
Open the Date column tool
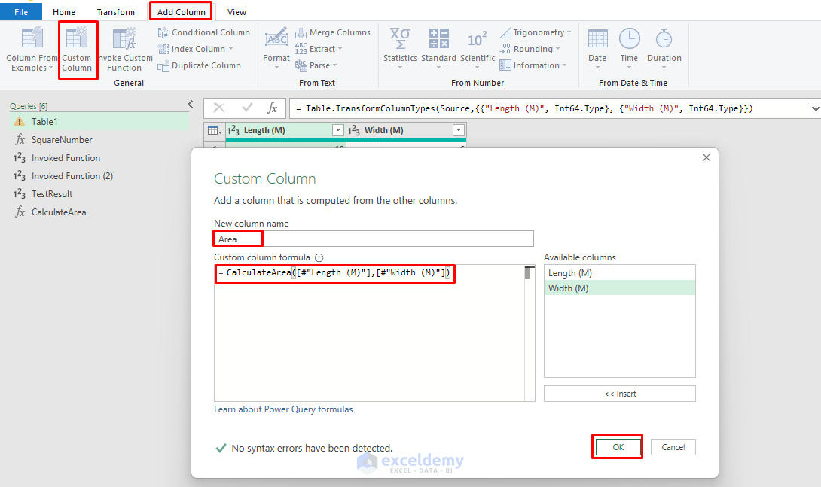[x=597, y=49]
